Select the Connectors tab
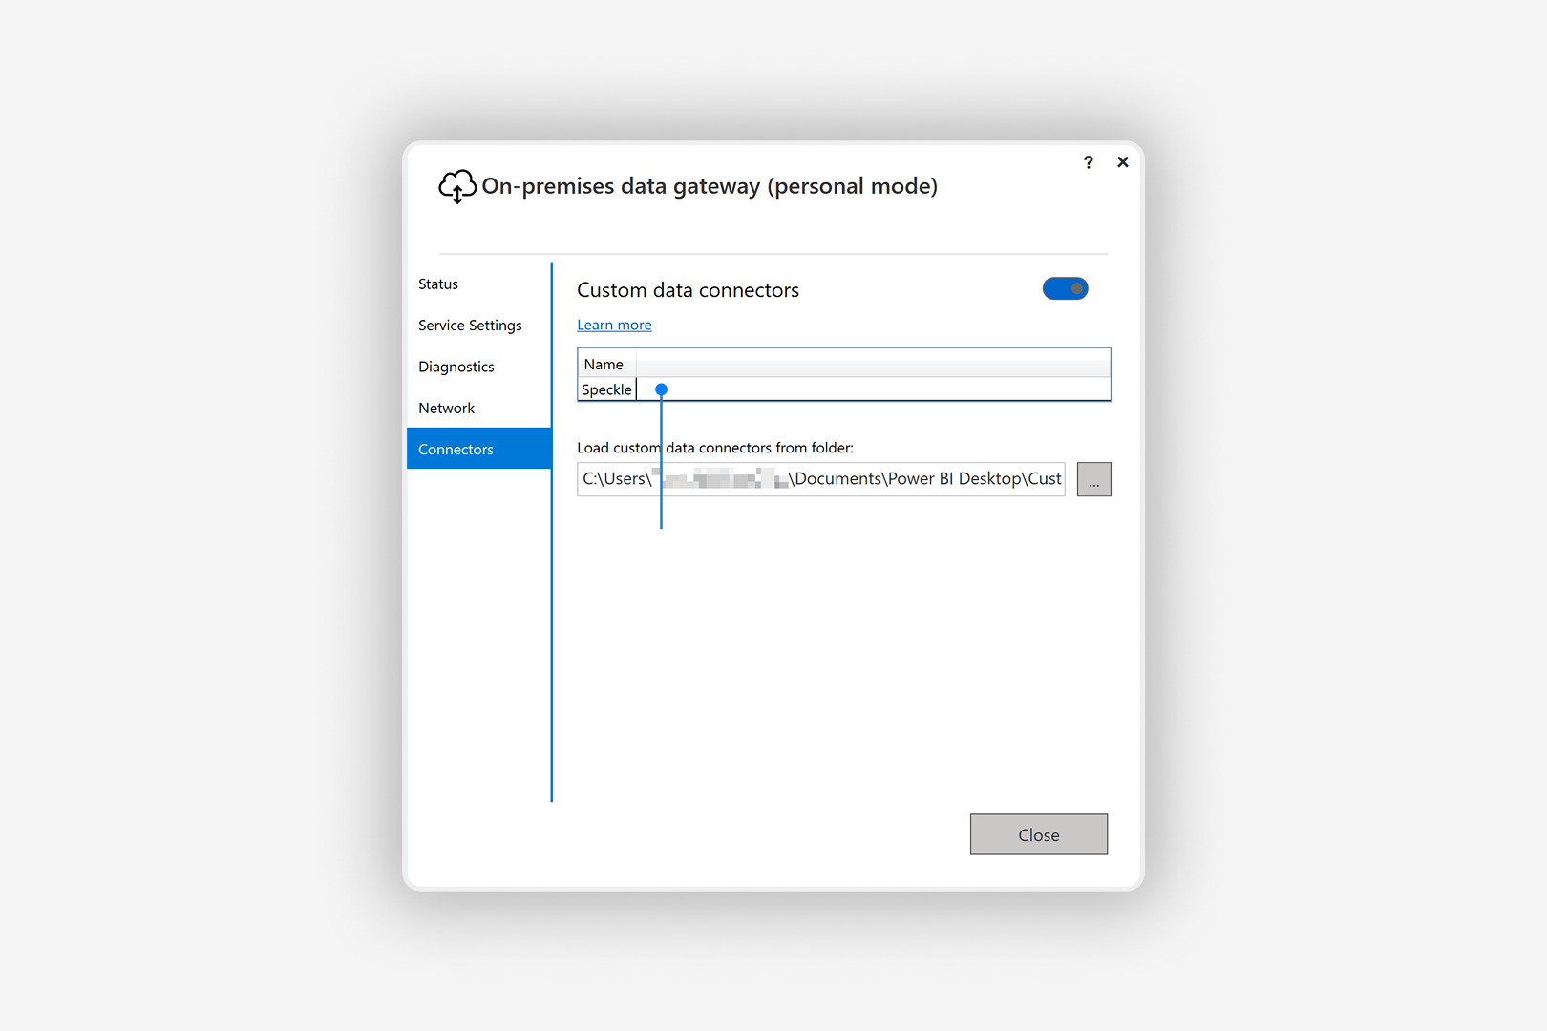This screenshot has width=1547, height=1031. pos(478,449)
